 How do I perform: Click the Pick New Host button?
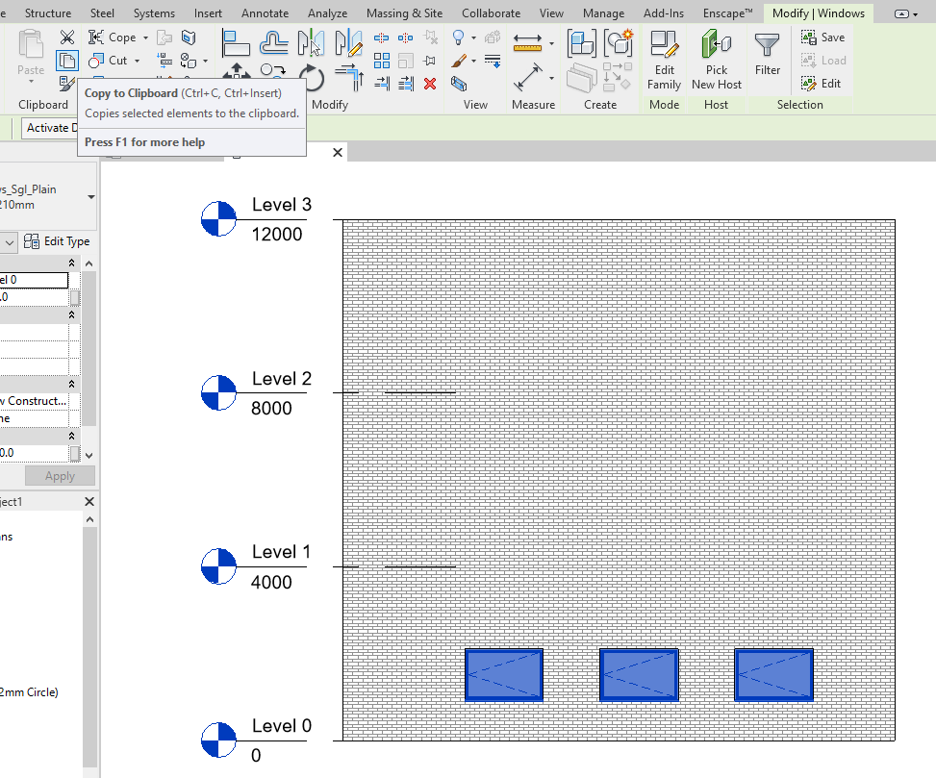pyautogui.click(x=717, y=61)
